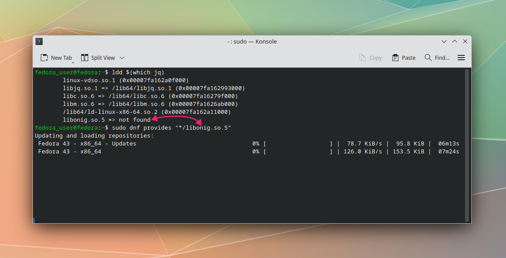The height and width of the screenshot is (258, 506).
Task: Click the 'libc.so.6 => /lib64/libc.so.6' line
Action: 151,96
